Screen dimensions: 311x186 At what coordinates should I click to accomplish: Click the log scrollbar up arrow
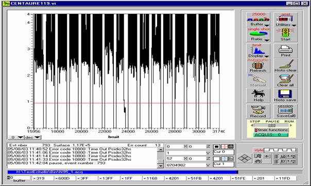click(160, 149)
